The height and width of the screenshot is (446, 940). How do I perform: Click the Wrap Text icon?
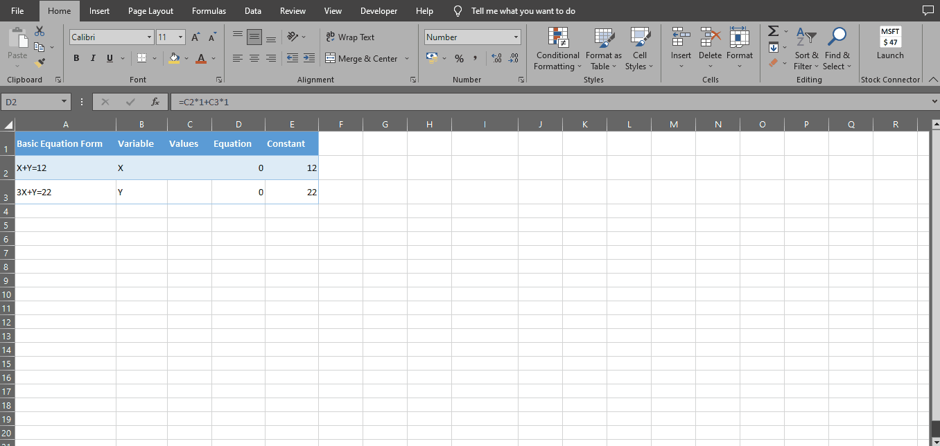(x=331, y=37)
